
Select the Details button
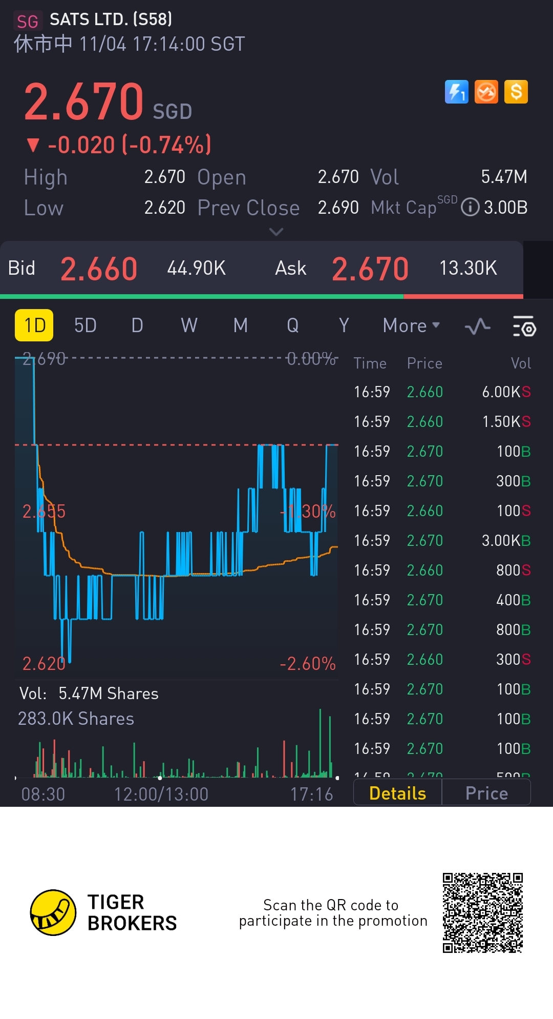(397, 793)
